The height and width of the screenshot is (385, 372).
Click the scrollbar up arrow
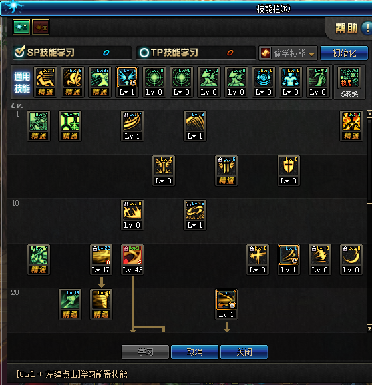point(369,114)
